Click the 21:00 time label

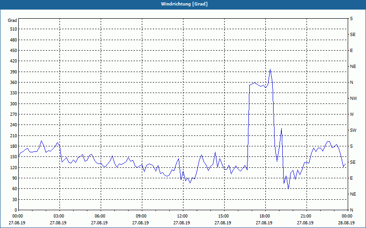[307, 216]
